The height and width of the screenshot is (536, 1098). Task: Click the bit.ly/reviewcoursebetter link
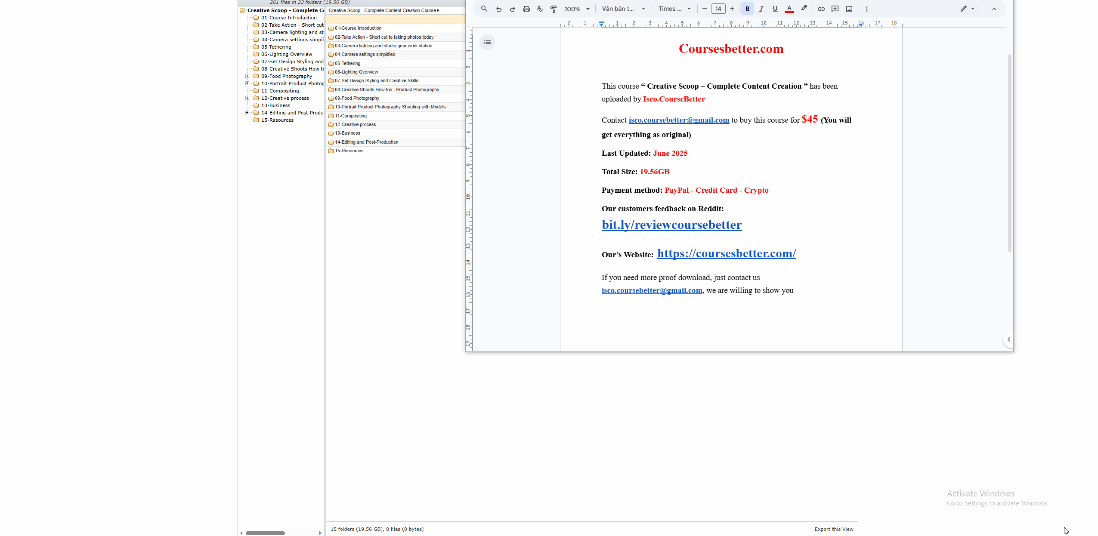(x=671, y=225)
